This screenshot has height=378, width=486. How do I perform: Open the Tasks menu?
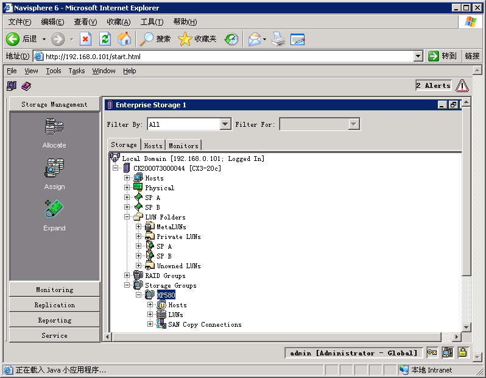[77, 71]
